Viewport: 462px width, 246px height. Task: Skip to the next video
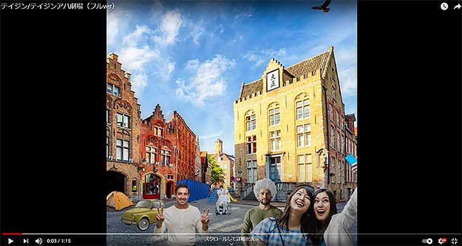[26, 241]
